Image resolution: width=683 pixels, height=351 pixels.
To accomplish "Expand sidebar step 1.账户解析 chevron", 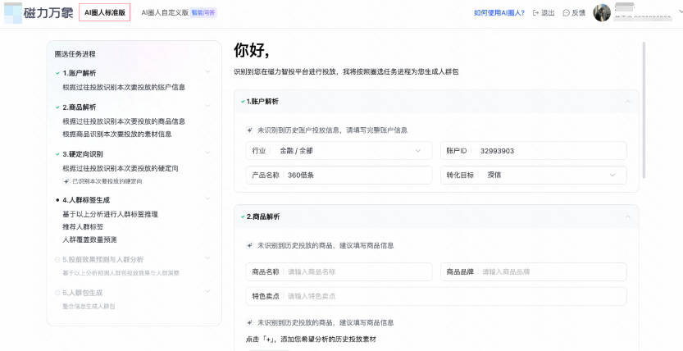I will click(207, 71).
